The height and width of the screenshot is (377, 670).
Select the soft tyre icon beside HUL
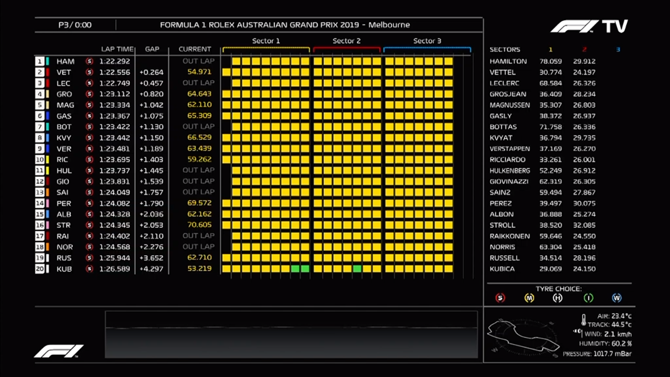point(89,170)
